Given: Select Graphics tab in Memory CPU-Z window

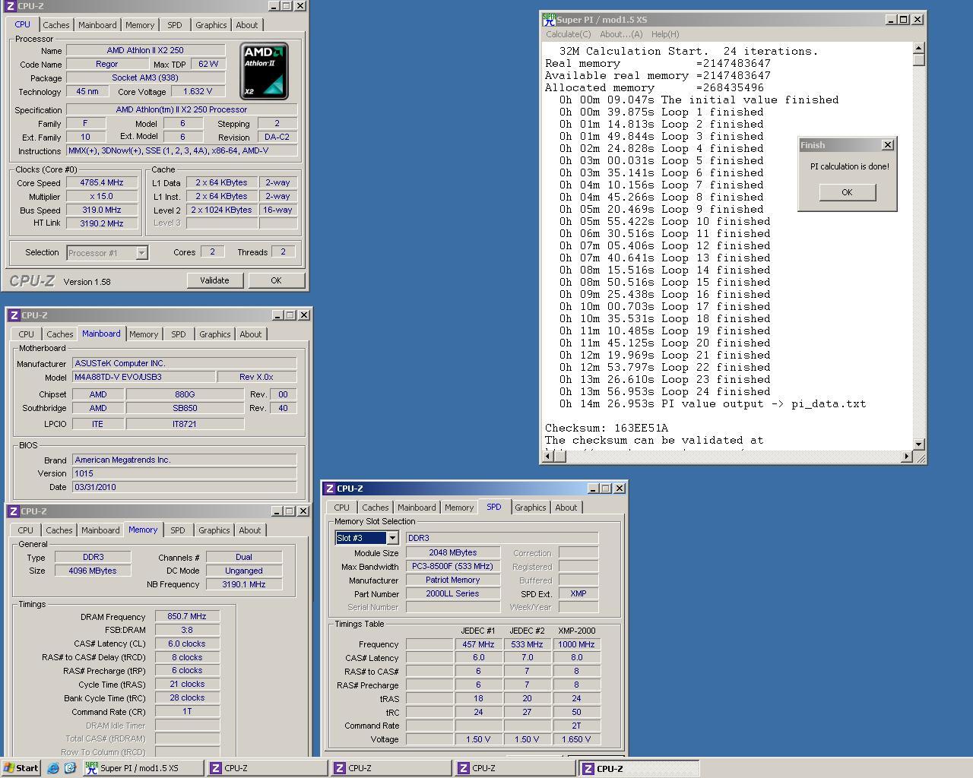Looking at the screenshot, I should click(x=214, y=530).
